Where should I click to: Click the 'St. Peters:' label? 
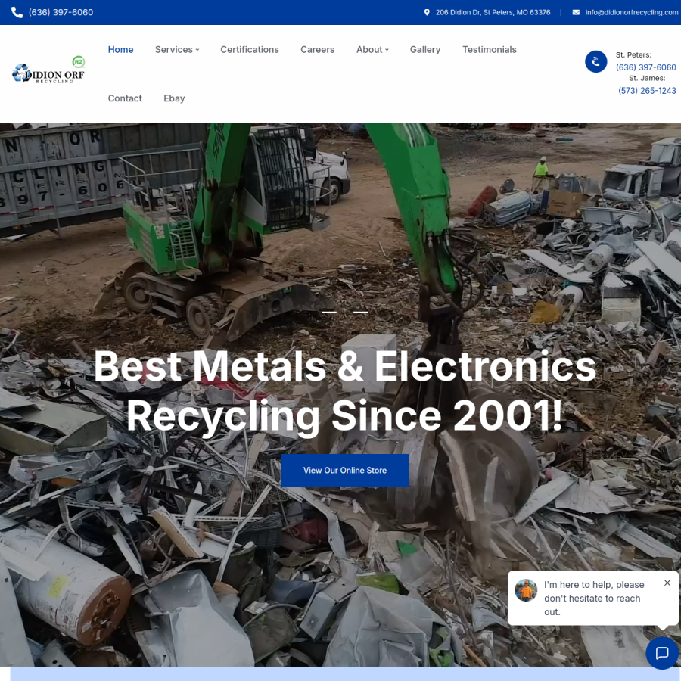click(x=633, y=54)
